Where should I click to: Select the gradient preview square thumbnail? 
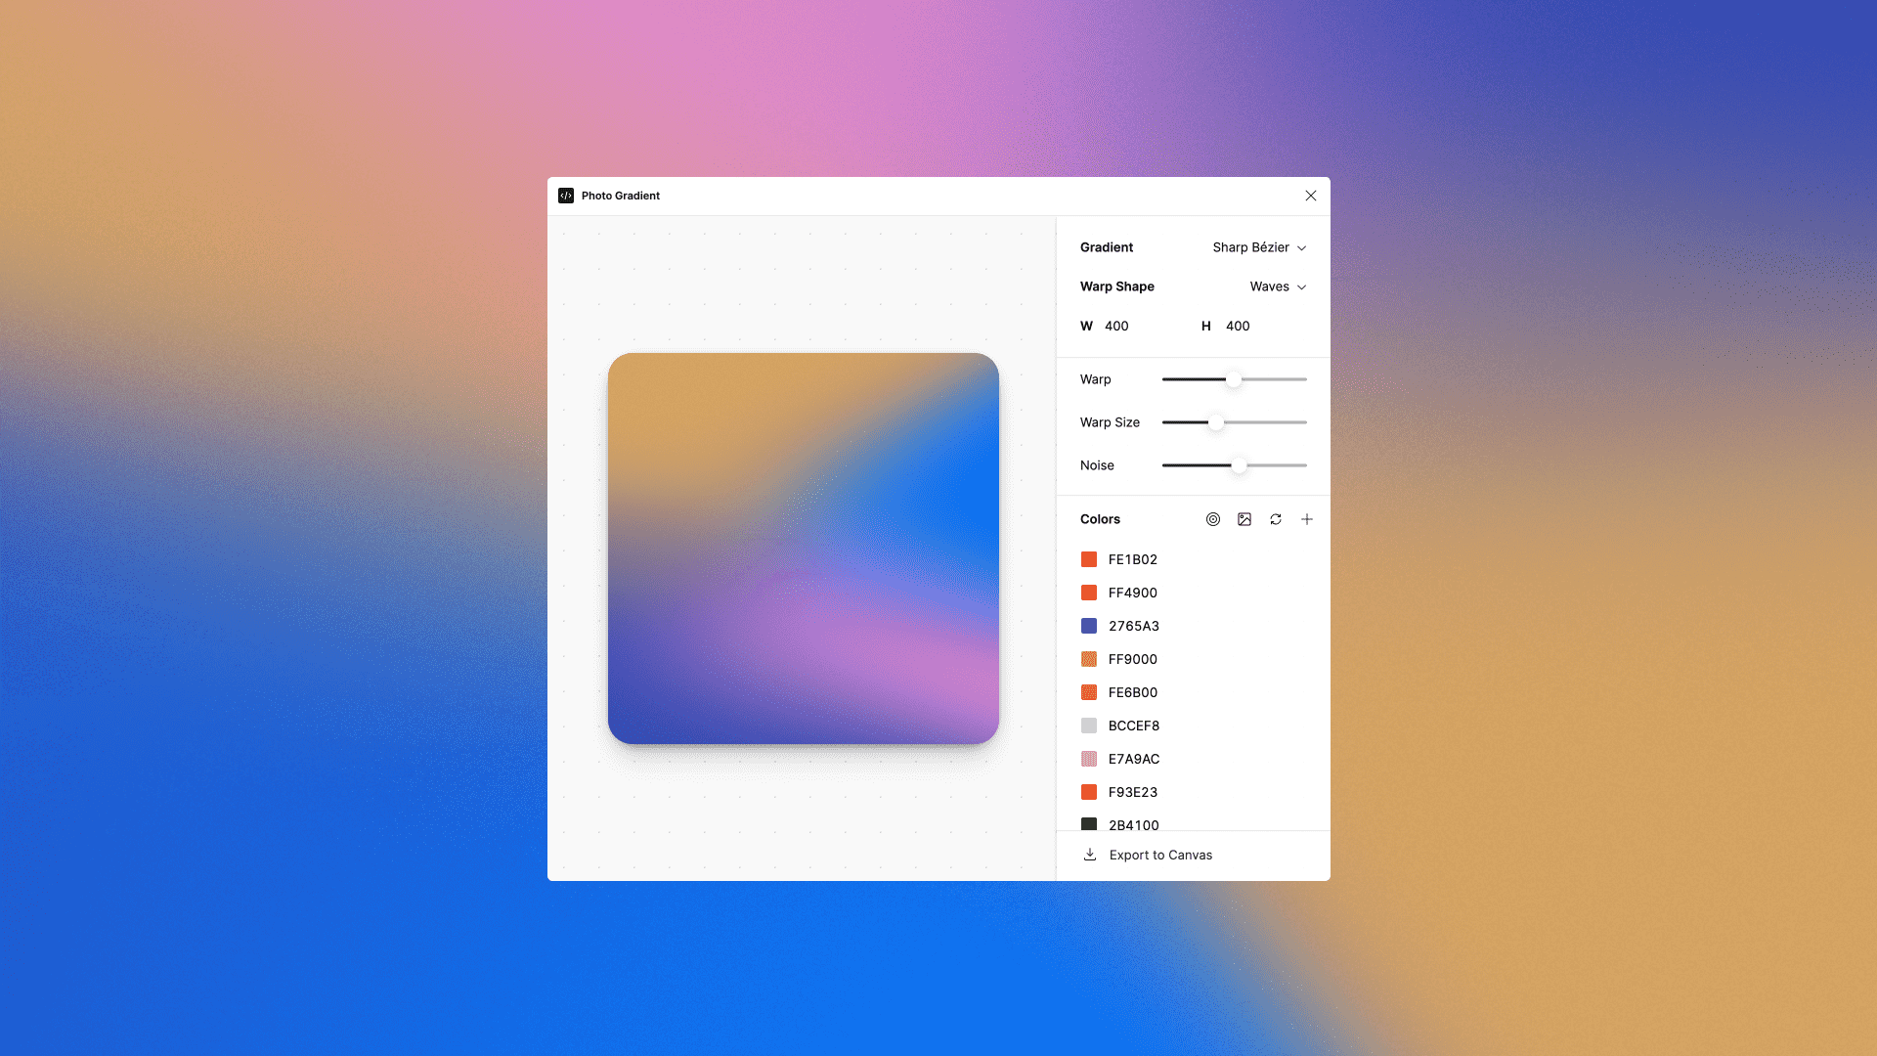click(804, 548)
